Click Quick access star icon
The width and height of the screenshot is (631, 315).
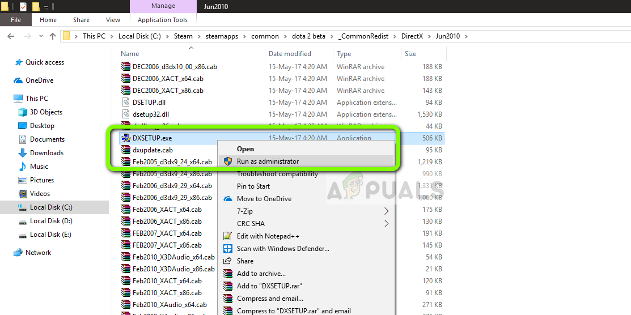pos(18,62)
